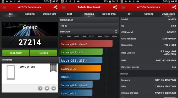178x98 pixels.
Task: Tap phone image on JIAYU device card
Action: (x=11, y=73)
